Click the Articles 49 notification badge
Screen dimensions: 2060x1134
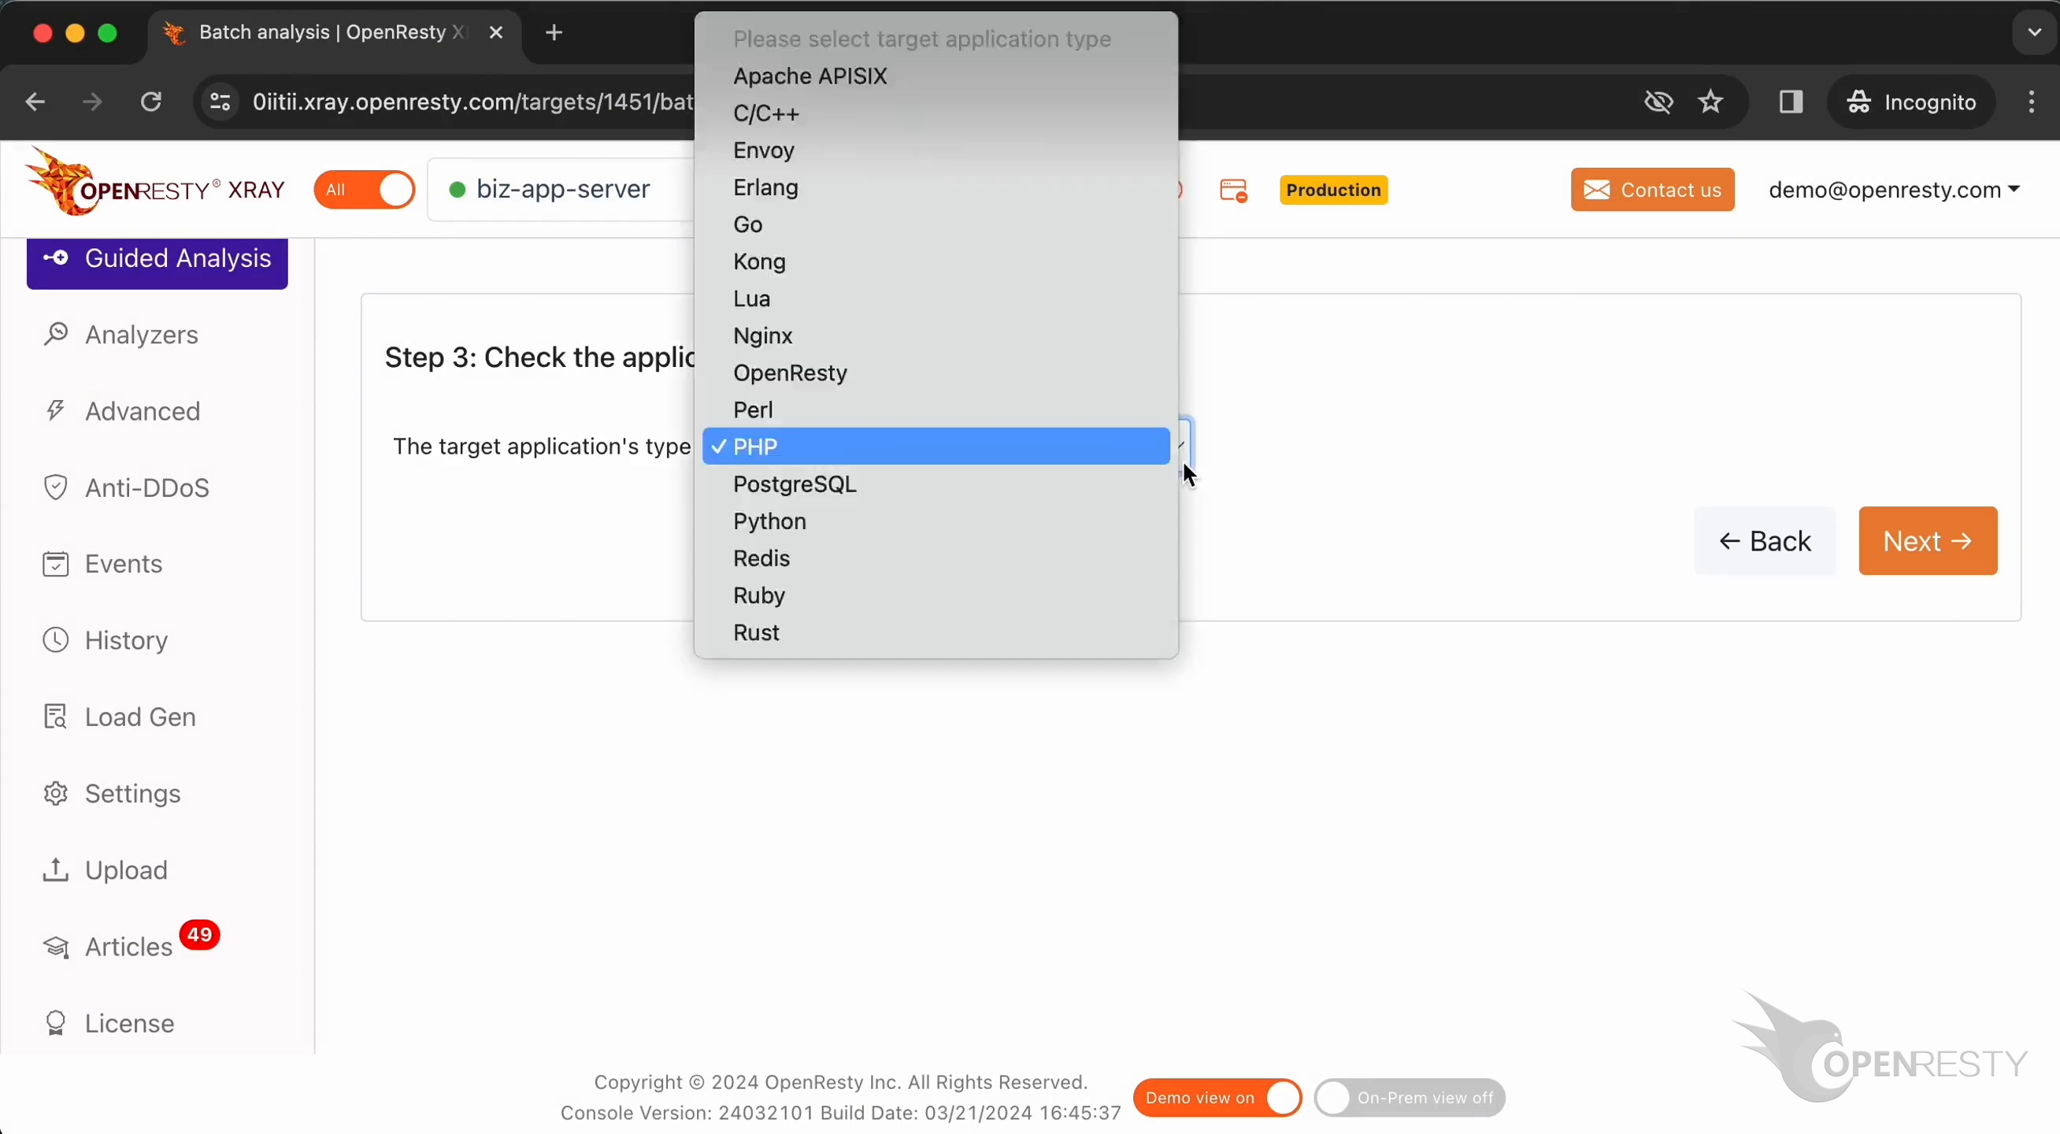click(199, 934)
